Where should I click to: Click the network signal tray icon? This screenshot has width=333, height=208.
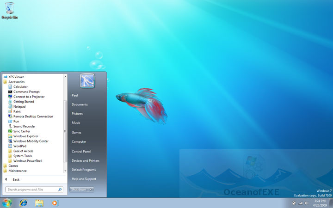(300, 203)
